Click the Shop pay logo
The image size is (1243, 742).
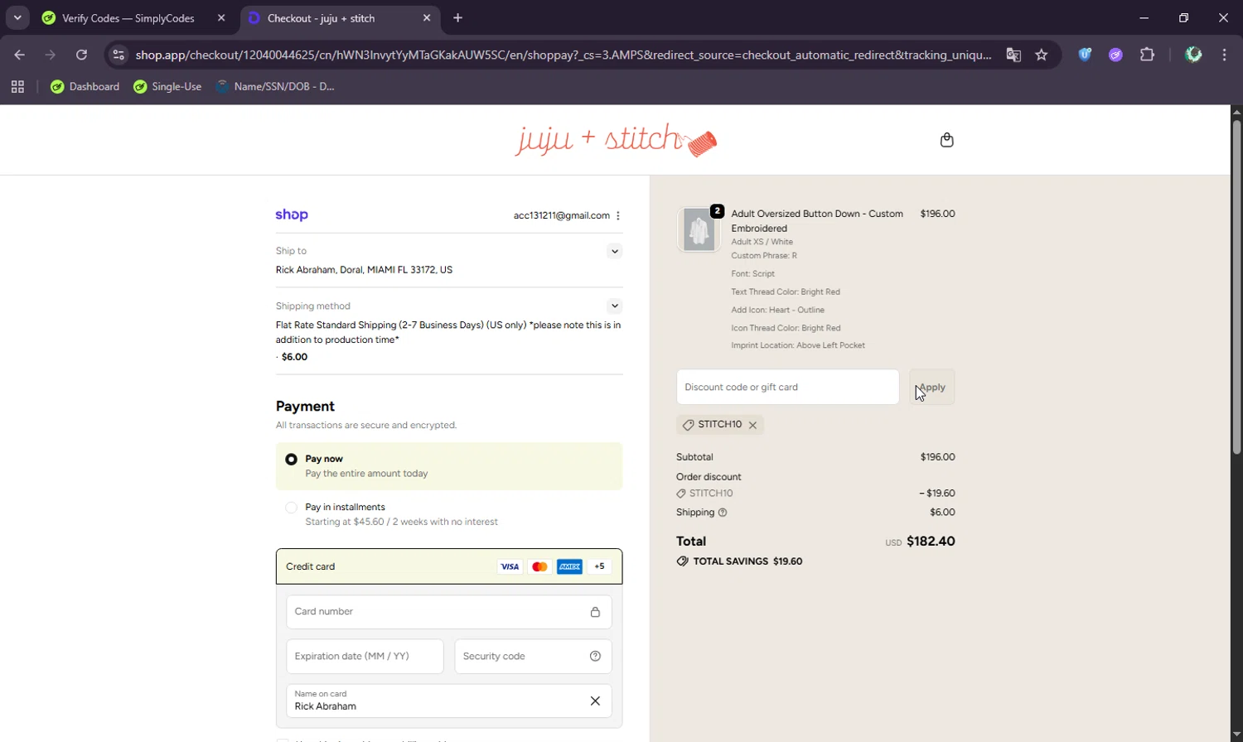(292, 214)
